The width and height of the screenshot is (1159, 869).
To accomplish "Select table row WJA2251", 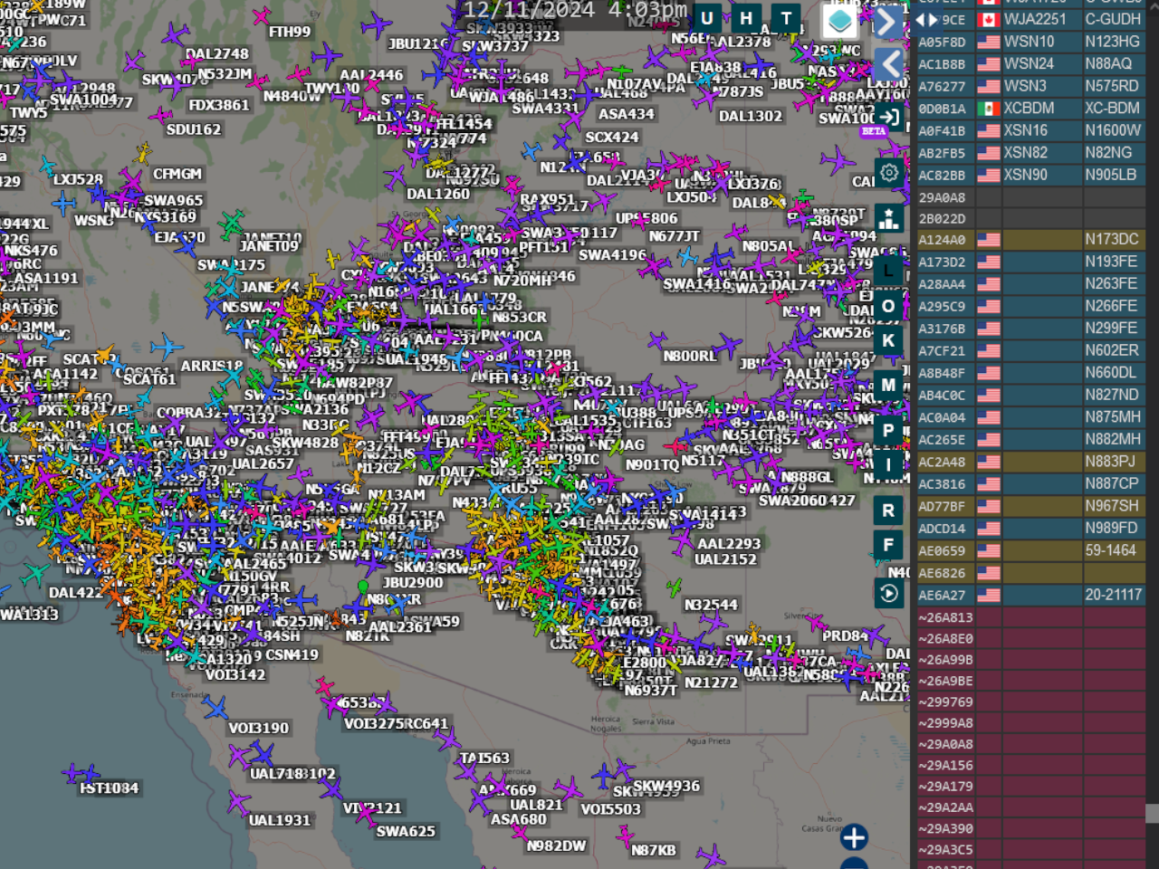I will 1030,19.
